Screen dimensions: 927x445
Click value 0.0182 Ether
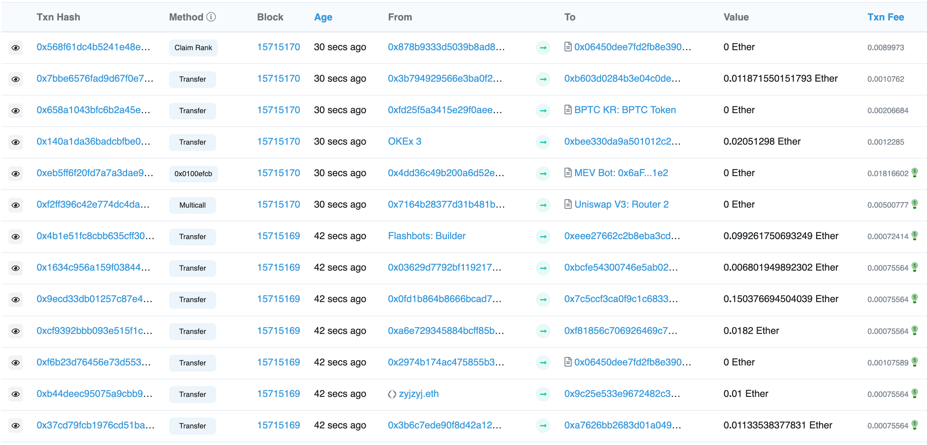click(751, 331)
